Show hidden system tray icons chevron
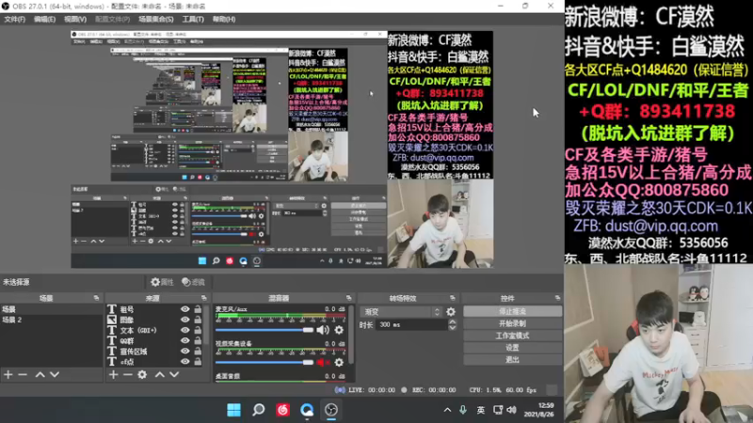753x423 pixels. (447, 410)
